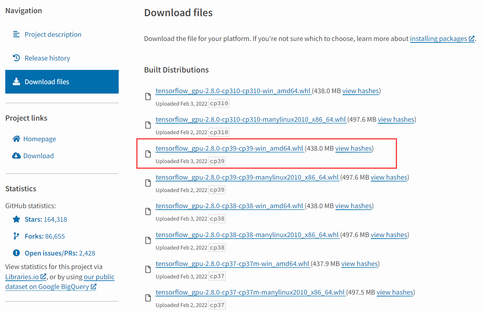Open the Libraries.io link
The width and height of the screenshot is (483, 313).
pos(26,277)
